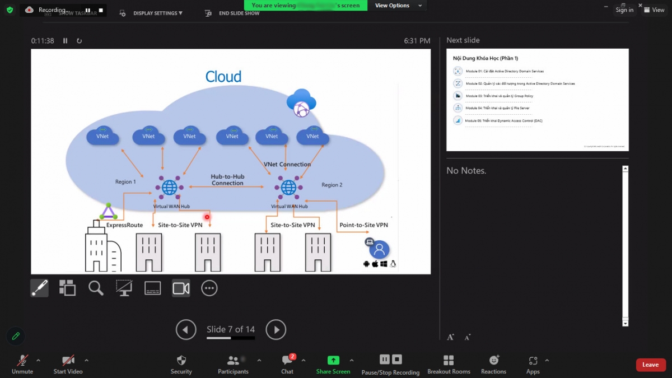Image resolution: width=672 pixels, height=378 pixels.
Task: Open more slide show options ellipsis
Action: click(x=209, y=288)
